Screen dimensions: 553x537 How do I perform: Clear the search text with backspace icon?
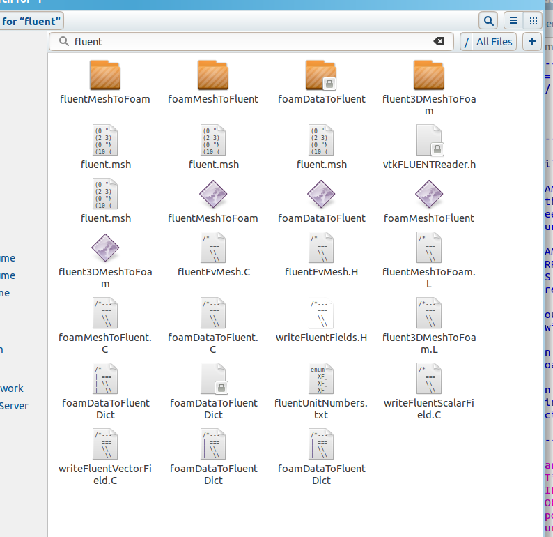(439, 41)
